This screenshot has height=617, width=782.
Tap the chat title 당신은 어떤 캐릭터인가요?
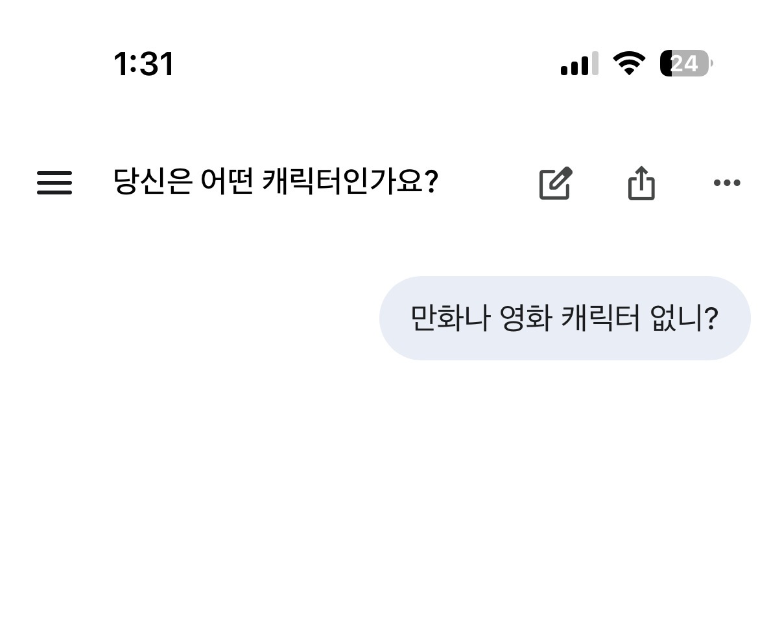(276, 182)
